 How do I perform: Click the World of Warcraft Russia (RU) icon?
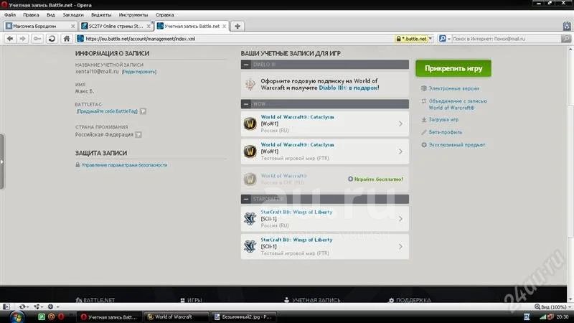[x=250, y=123]
